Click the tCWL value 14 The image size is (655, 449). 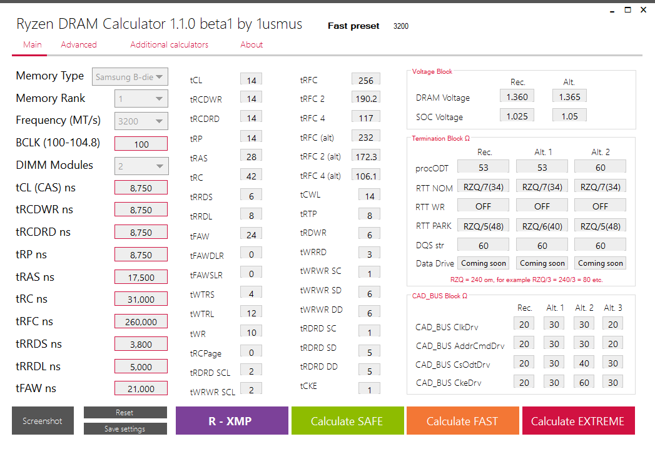point(369,196)
